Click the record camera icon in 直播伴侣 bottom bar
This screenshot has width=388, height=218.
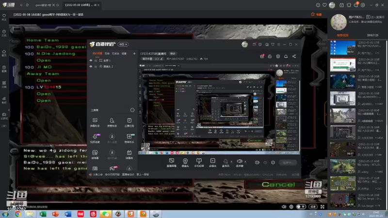click(x=257, y=163)
